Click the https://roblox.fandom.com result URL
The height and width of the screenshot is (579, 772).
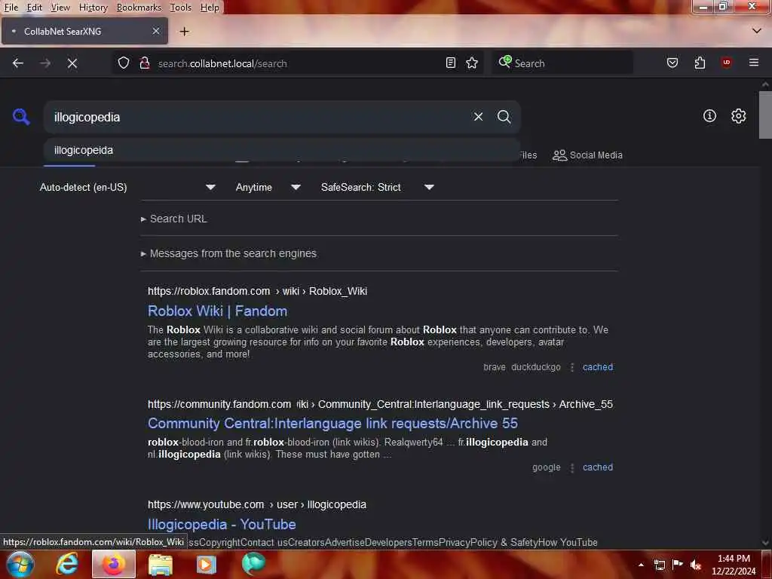point(258,291)
